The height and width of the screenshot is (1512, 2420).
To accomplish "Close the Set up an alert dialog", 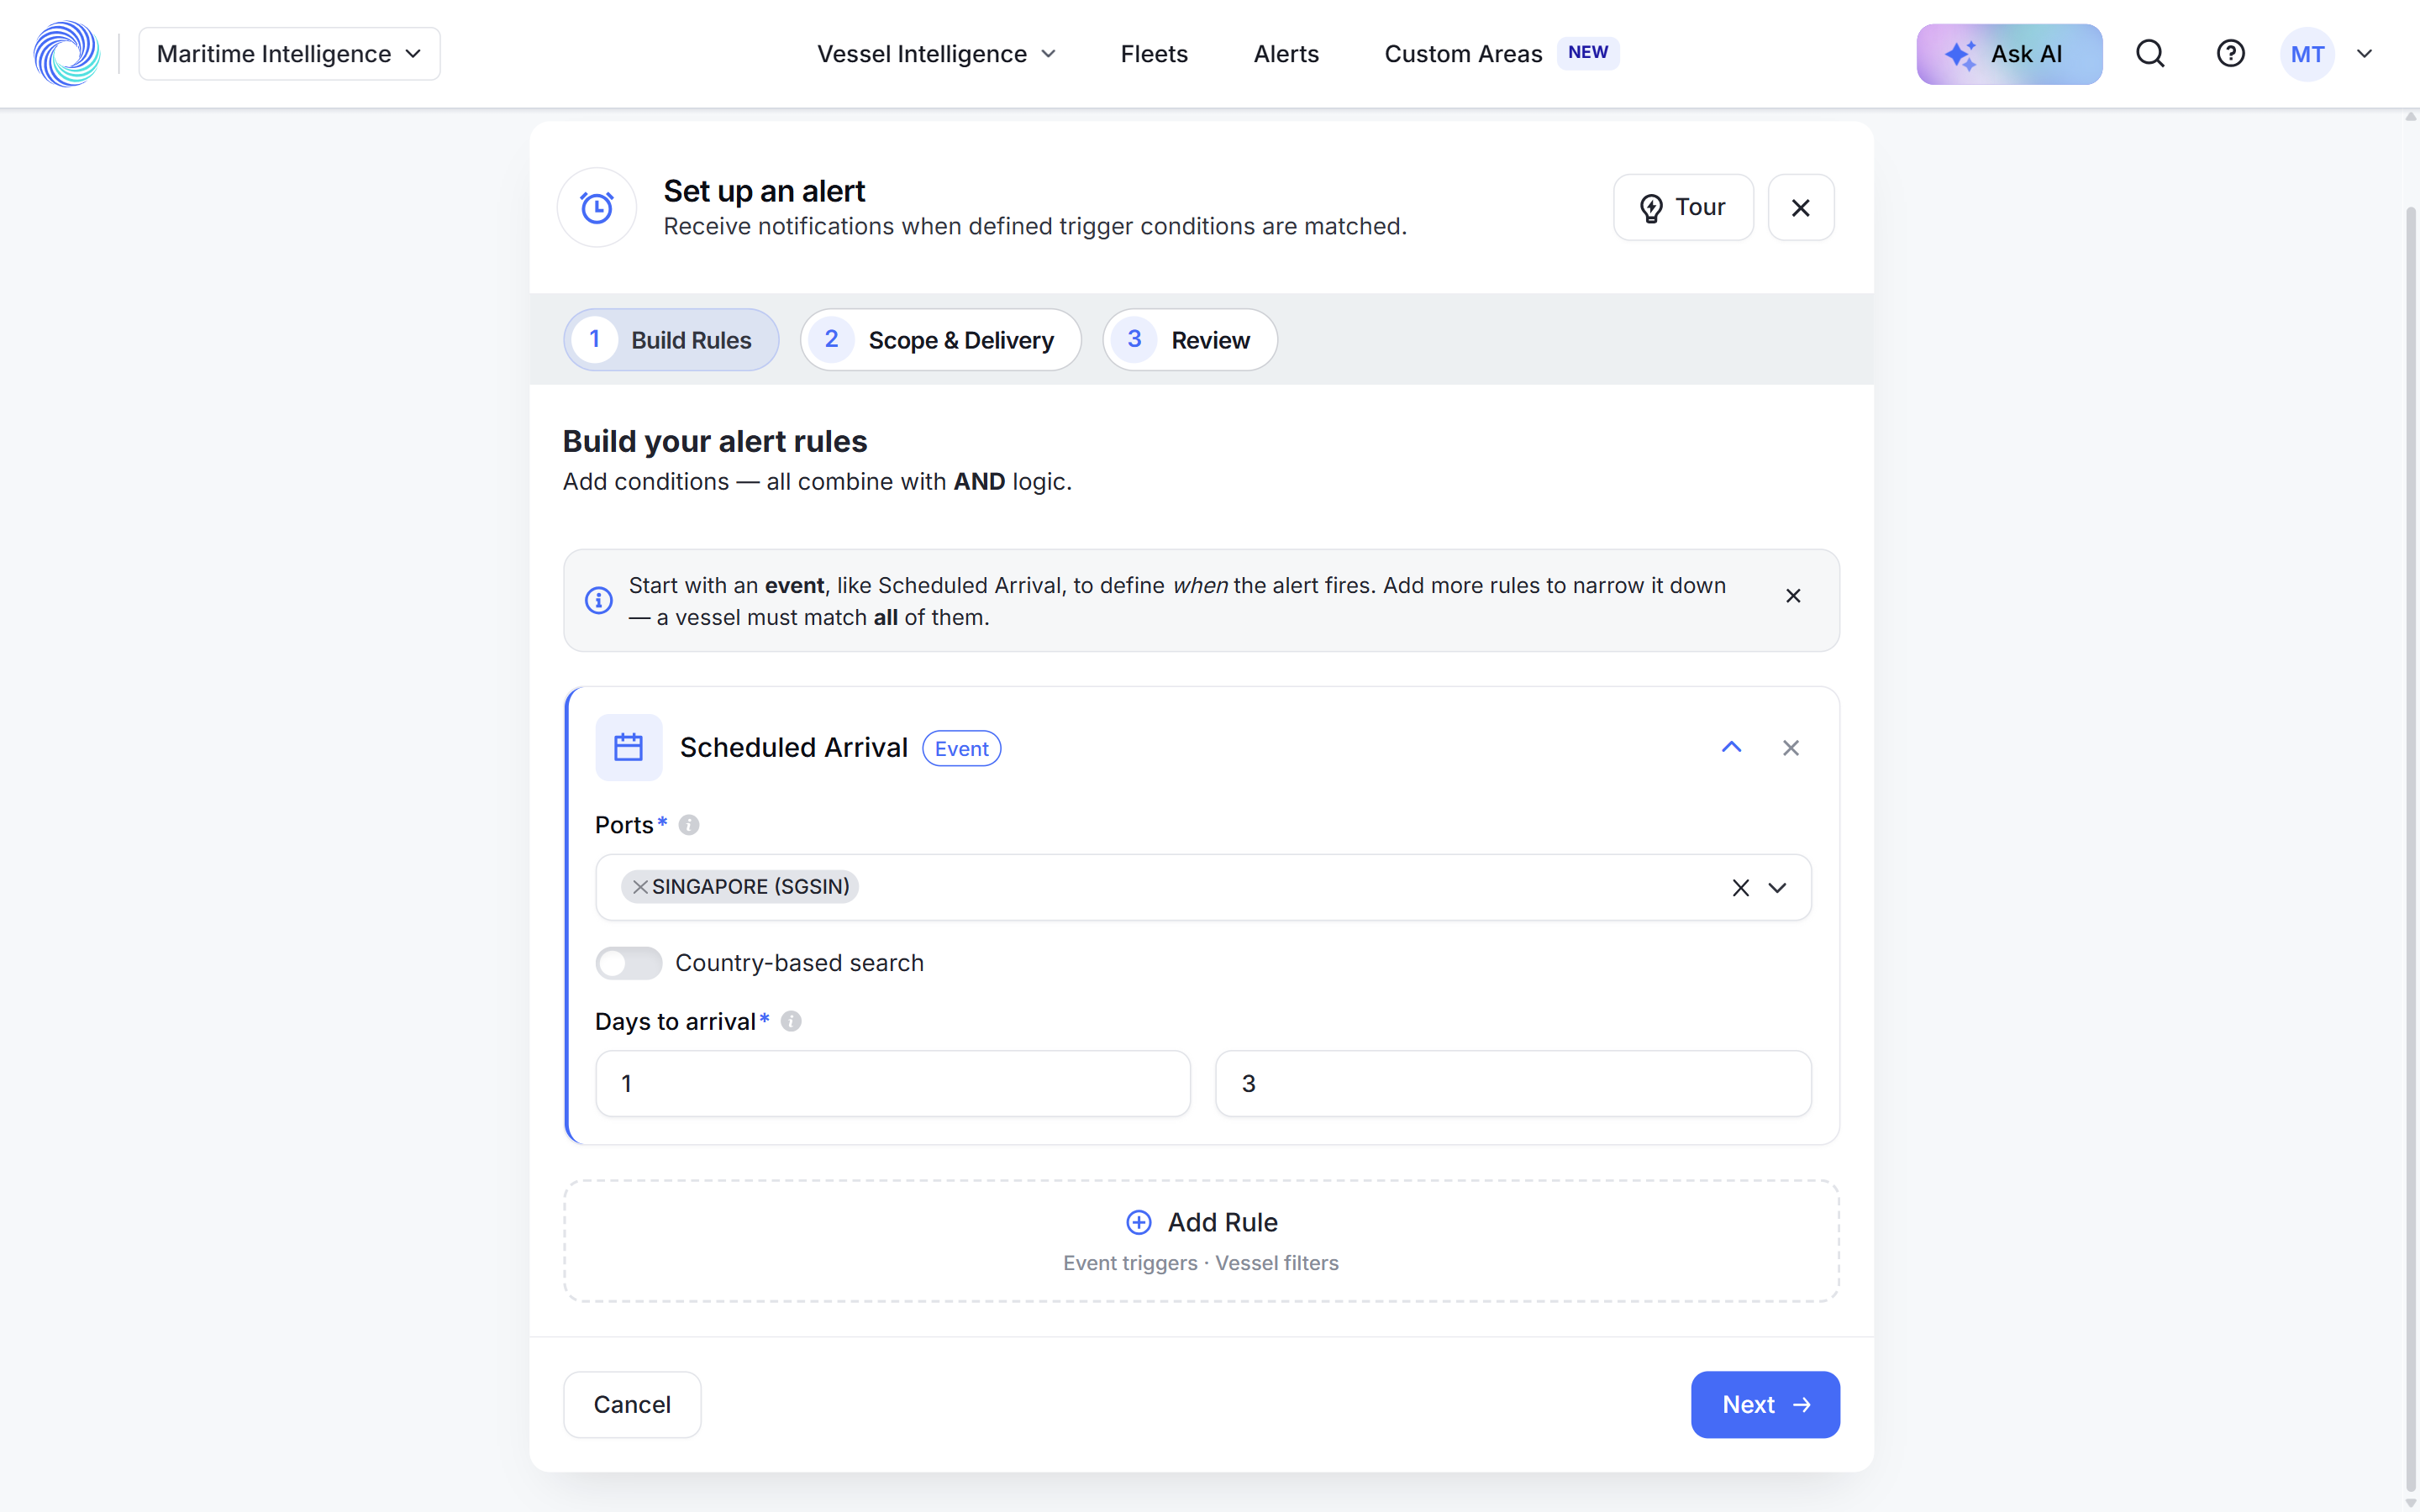I will point(1800,207).
